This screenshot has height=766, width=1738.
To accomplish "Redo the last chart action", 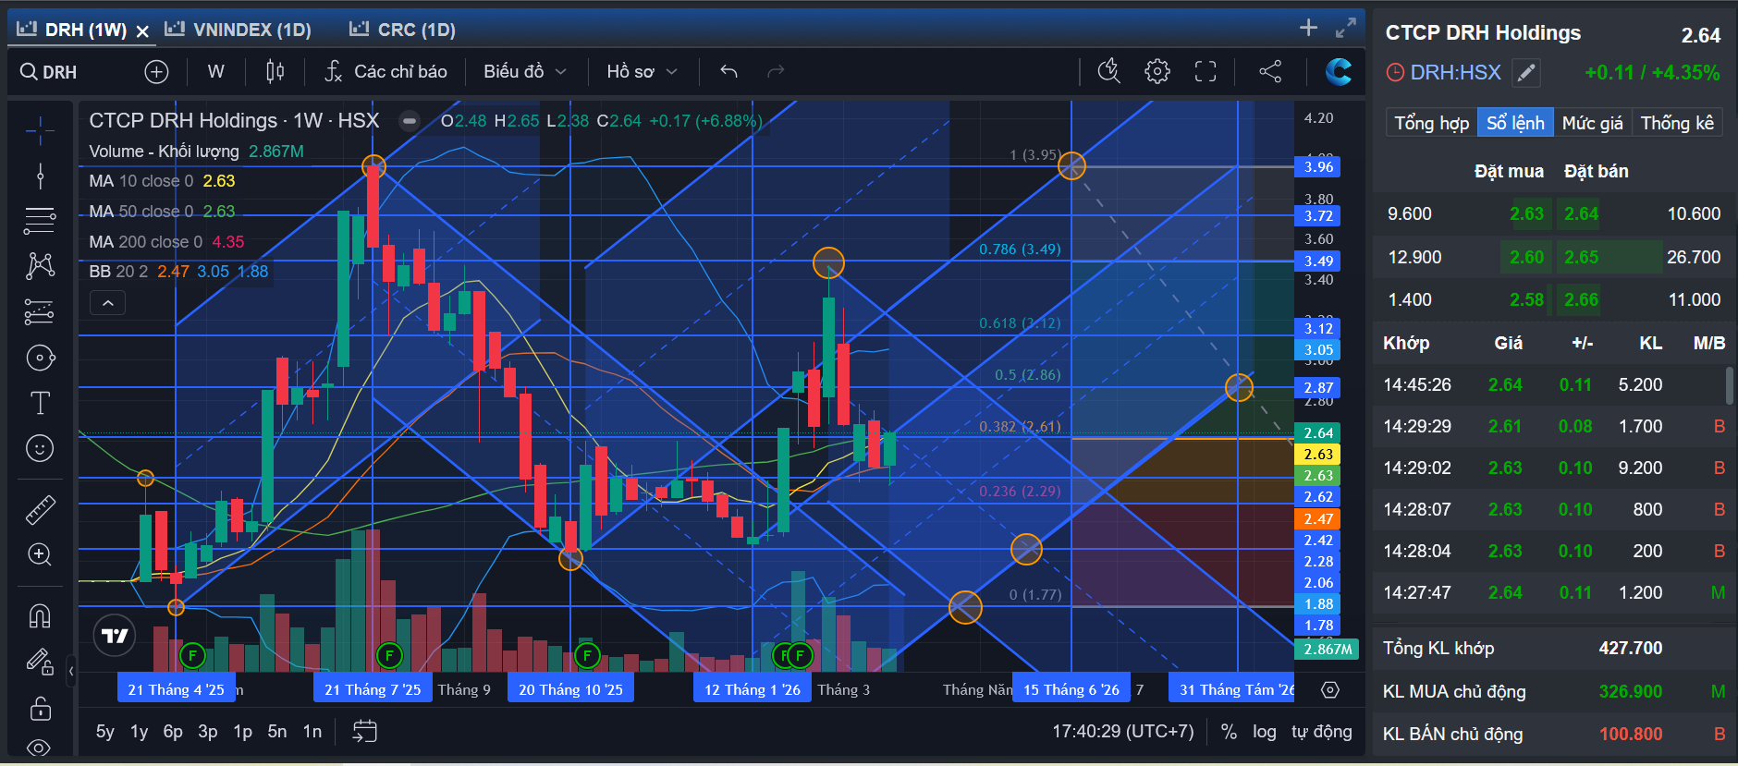I will [x=776, y=72].
